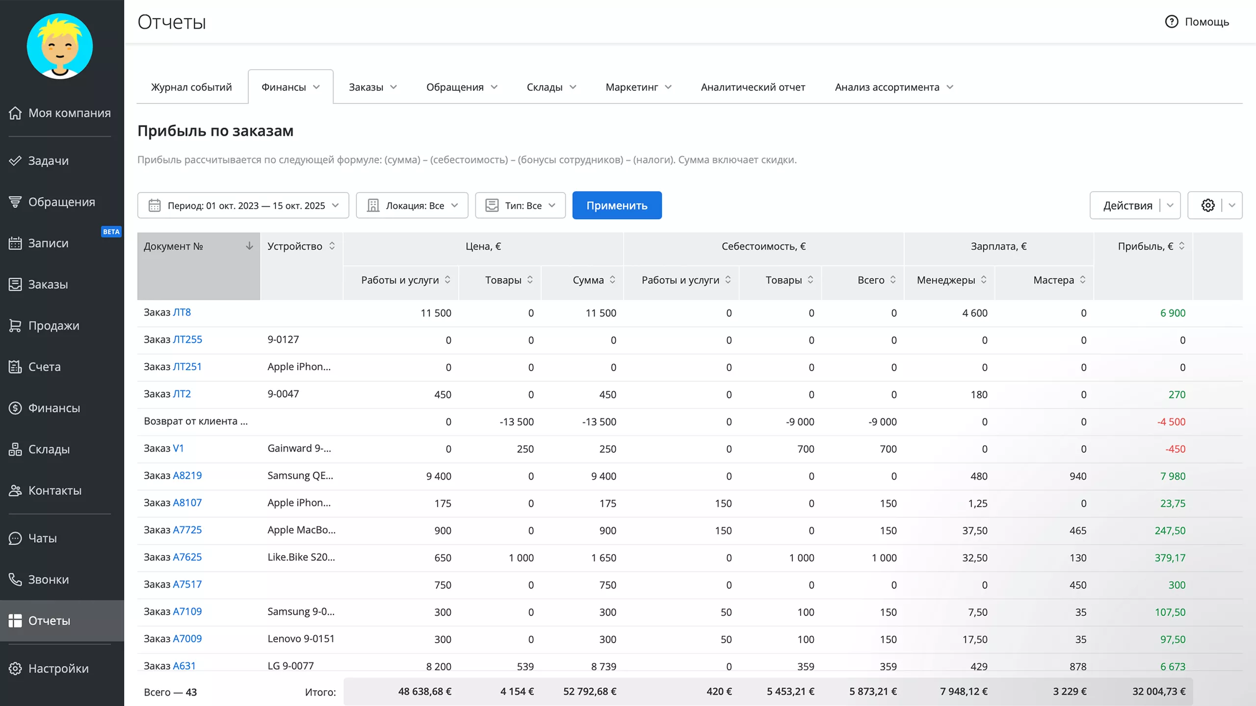This screenshot has height=706, width=1256.
Task: Click the table settings gear icon
Action: [x=1207, y=205]
